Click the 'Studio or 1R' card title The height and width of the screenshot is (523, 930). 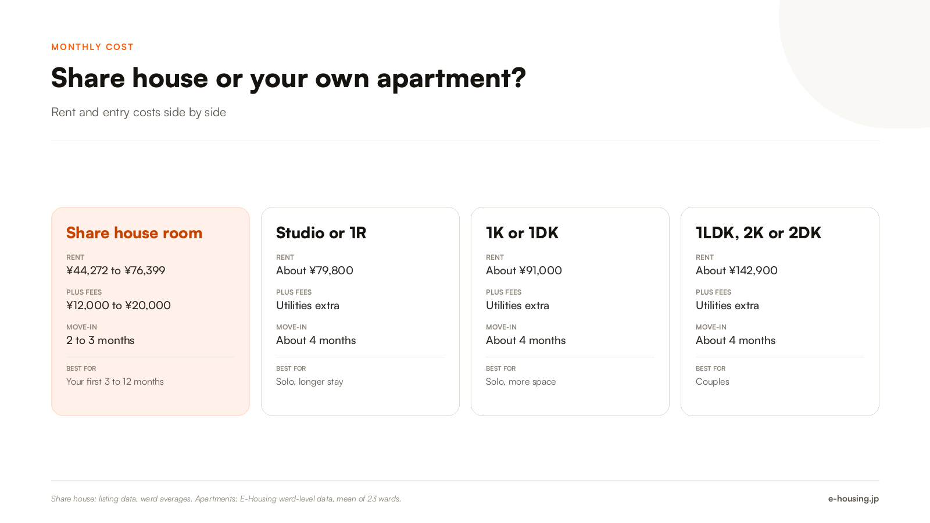pos(321,233)
